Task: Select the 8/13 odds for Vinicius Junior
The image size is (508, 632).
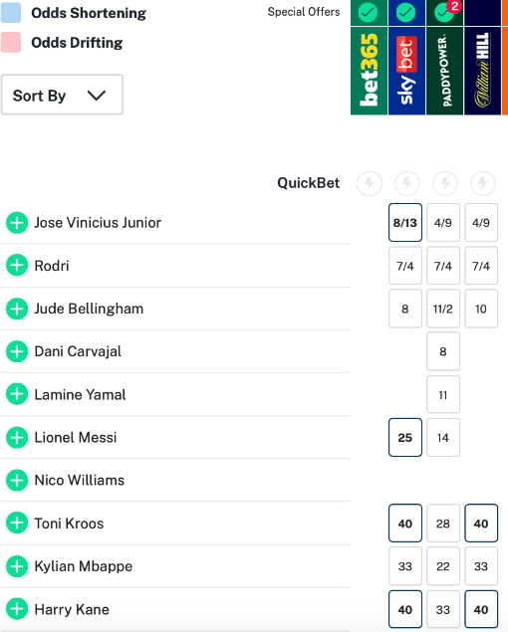Action: tap(405, 223)
